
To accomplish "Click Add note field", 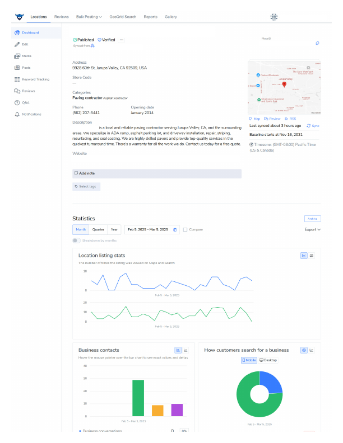I will (x=157, y=173).
